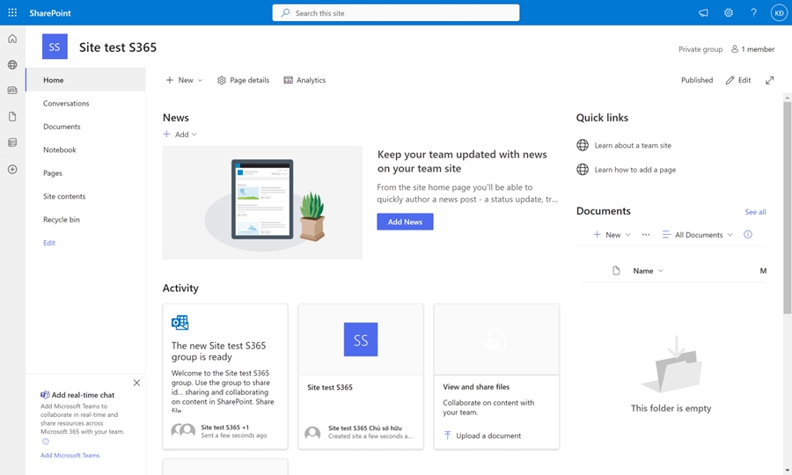Select Site contents in left navigation

pyautogui.click(x=64, y=196)
